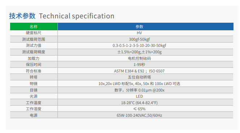Image resolution: width=240 pixels, height=133 pixels.
Task: Click the 300gf-50kgf value cell
Action: (x=139, y=39)
